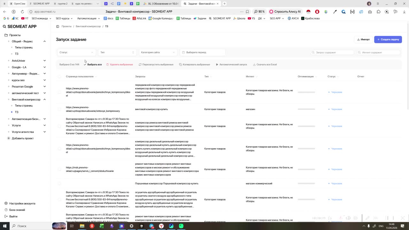Open the Статус filter dropdown
The width and height of the screenshot is (409, 230).
tap(76, 52)
